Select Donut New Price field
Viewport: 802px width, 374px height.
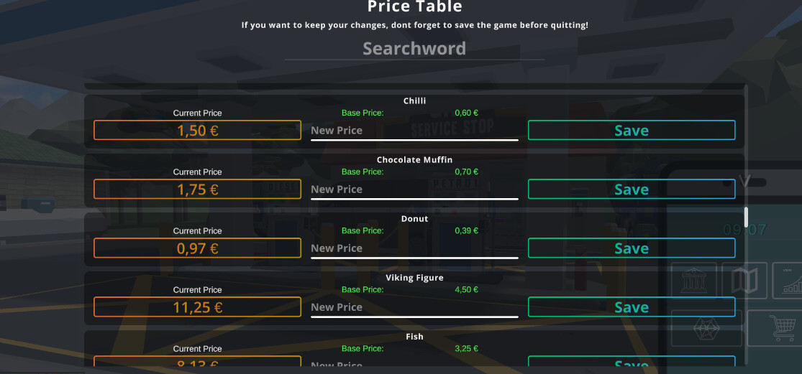pyautogui.click(x=414, y=248)
